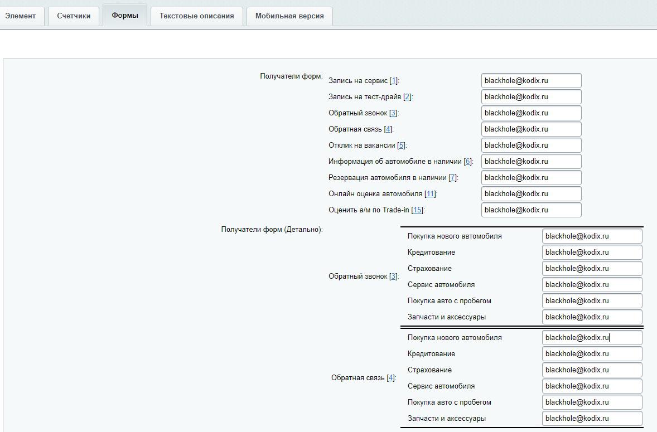Follow link [4] in Обратная связь recipients row
This screenshot has height=432, width=657.
tap(388, 129)
